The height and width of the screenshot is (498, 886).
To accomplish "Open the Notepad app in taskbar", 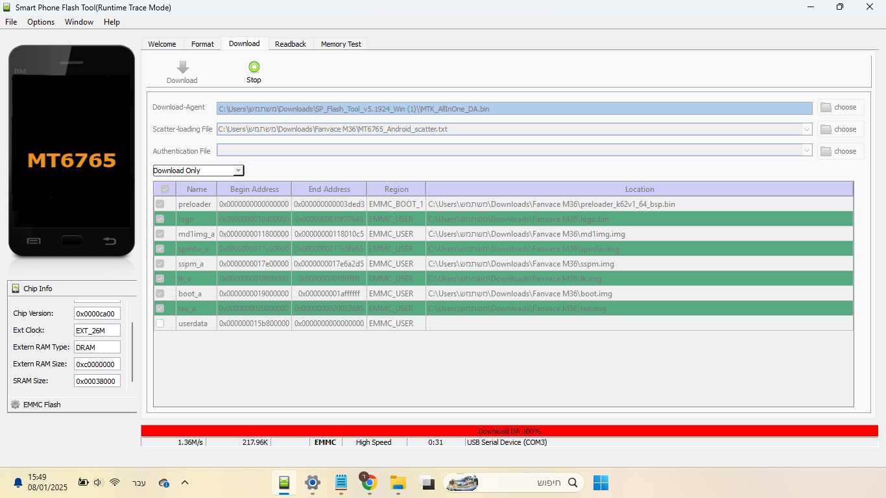I will pos(341,482).
